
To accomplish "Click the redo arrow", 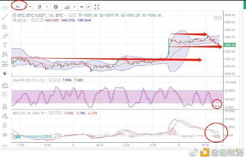I will tap(88, 7).
